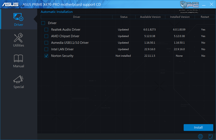Open the Driver section icon
This screenshot has width=216, height=140.
[x=18, y=17]
